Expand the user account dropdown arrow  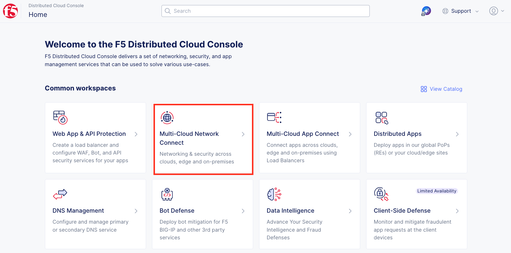point(503,11)
